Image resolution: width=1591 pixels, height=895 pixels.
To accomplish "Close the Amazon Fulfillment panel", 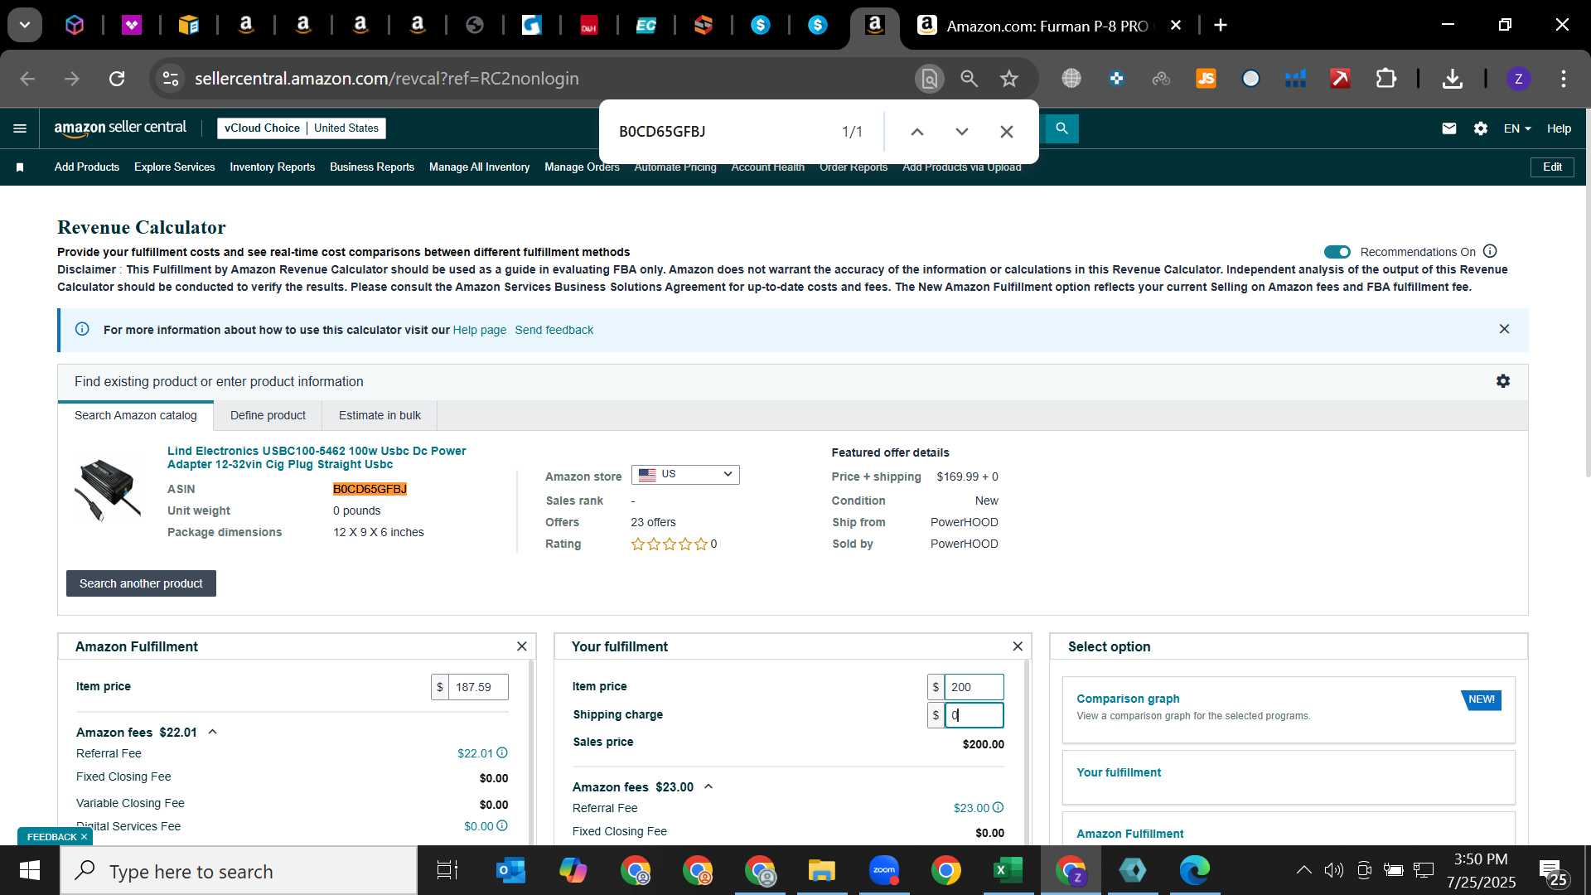I will point(521,646).
